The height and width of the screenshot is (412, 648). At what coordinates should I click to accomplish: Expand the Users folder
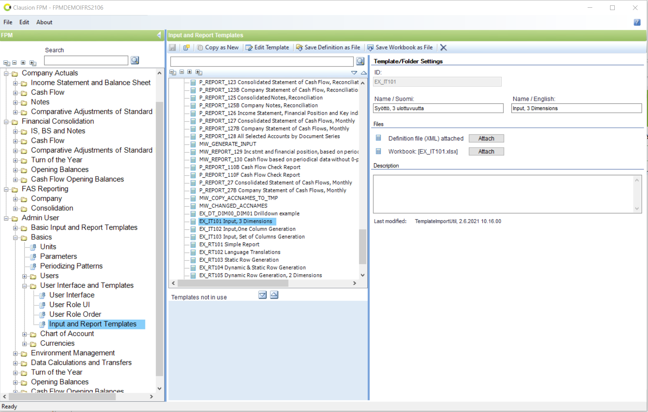point(25,276)
